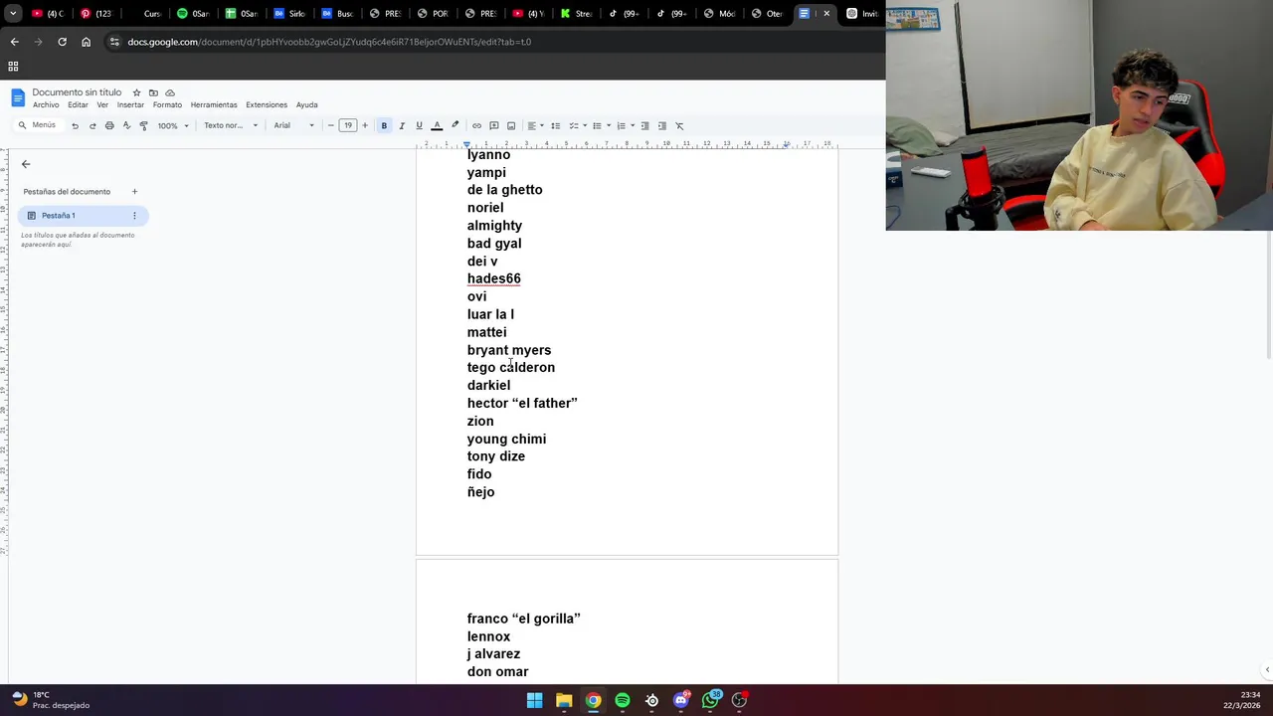The height and width of the screenshot is (716, 1273).
Task: Add a comment with the comment icon
Action: click(493, 125)
